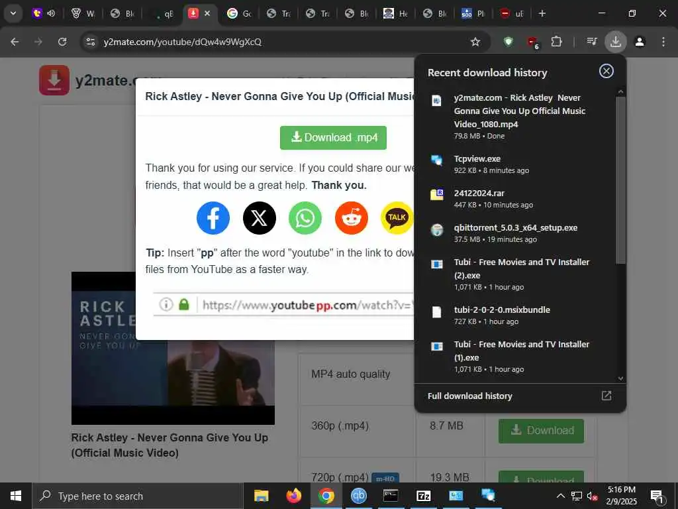The width and height of the screenshot is (678, 509).
Task: Share on Facebook icon
Action: tap(213, 217)
